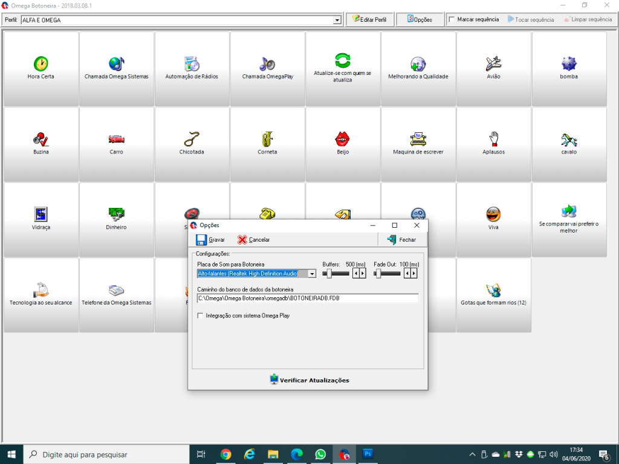
Task: Click Fechar to close the options
Action: 402,240
